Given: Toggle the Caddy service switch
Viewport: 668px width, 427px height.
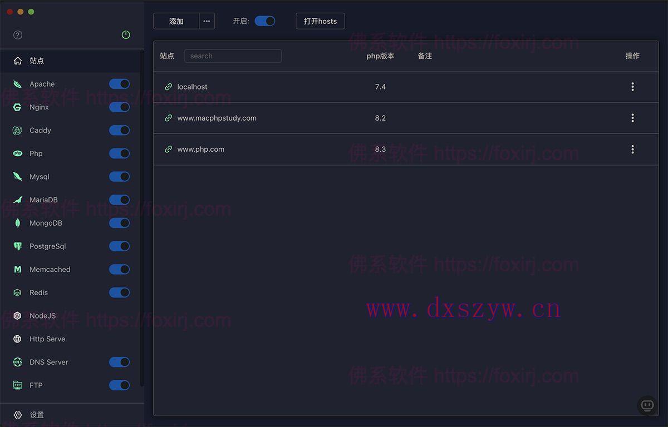Looking at the screenshot, I should click(x=119, y=130).
